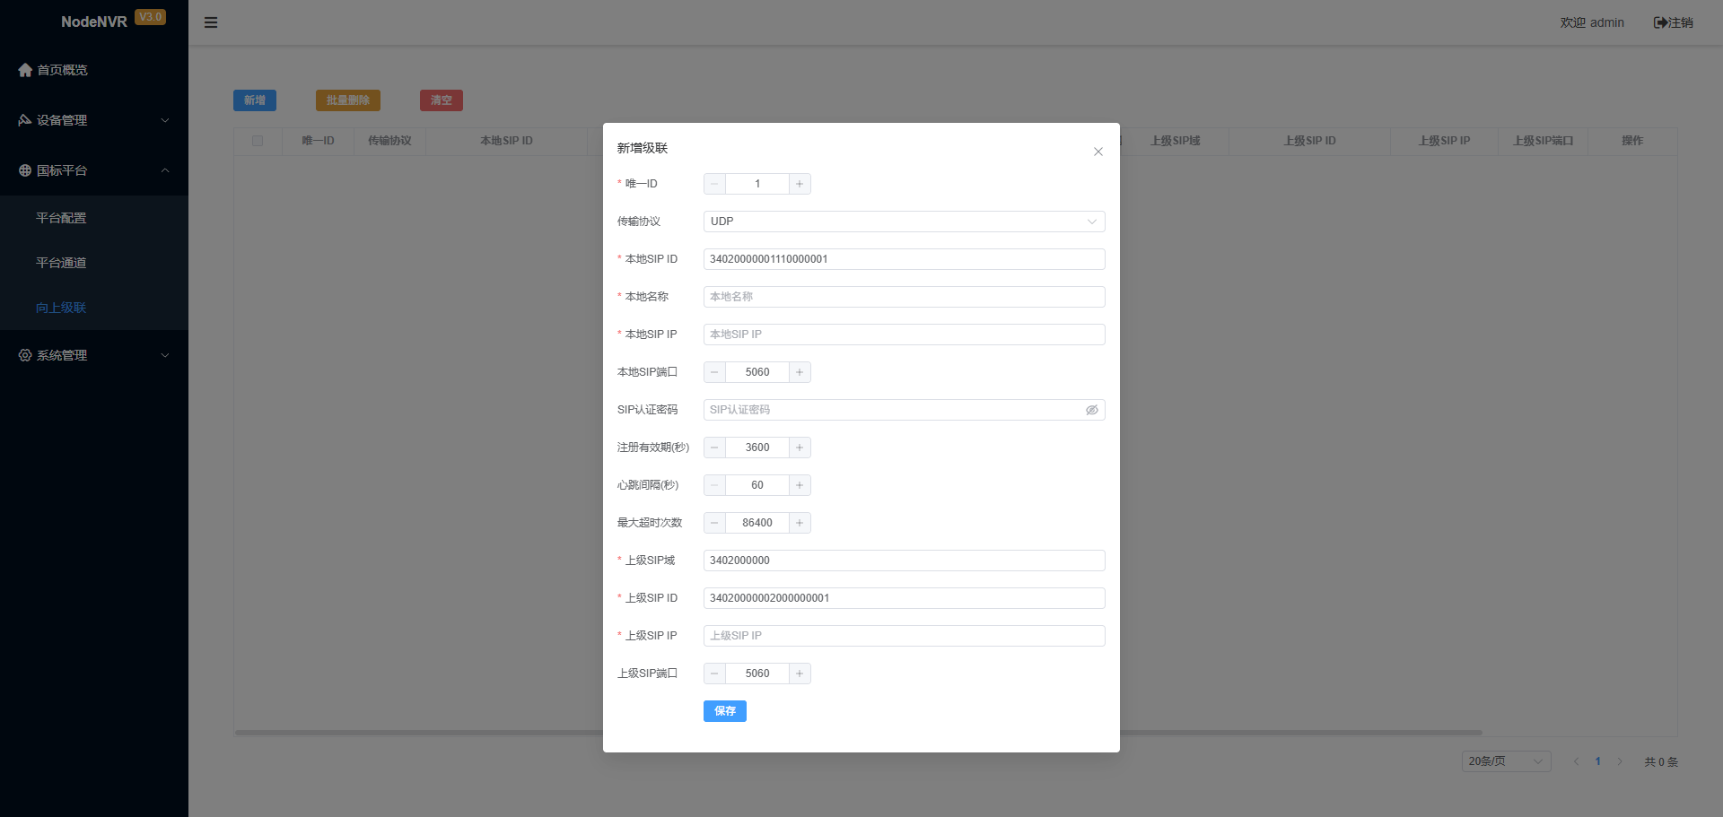1723x817 pixels.
Task: Click the 本地SIP IP input field
Action: point(905,335)
